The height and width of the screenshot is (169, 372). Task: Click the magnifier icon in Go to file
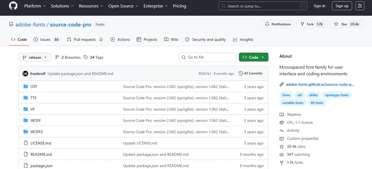click(x=184, y=57)
